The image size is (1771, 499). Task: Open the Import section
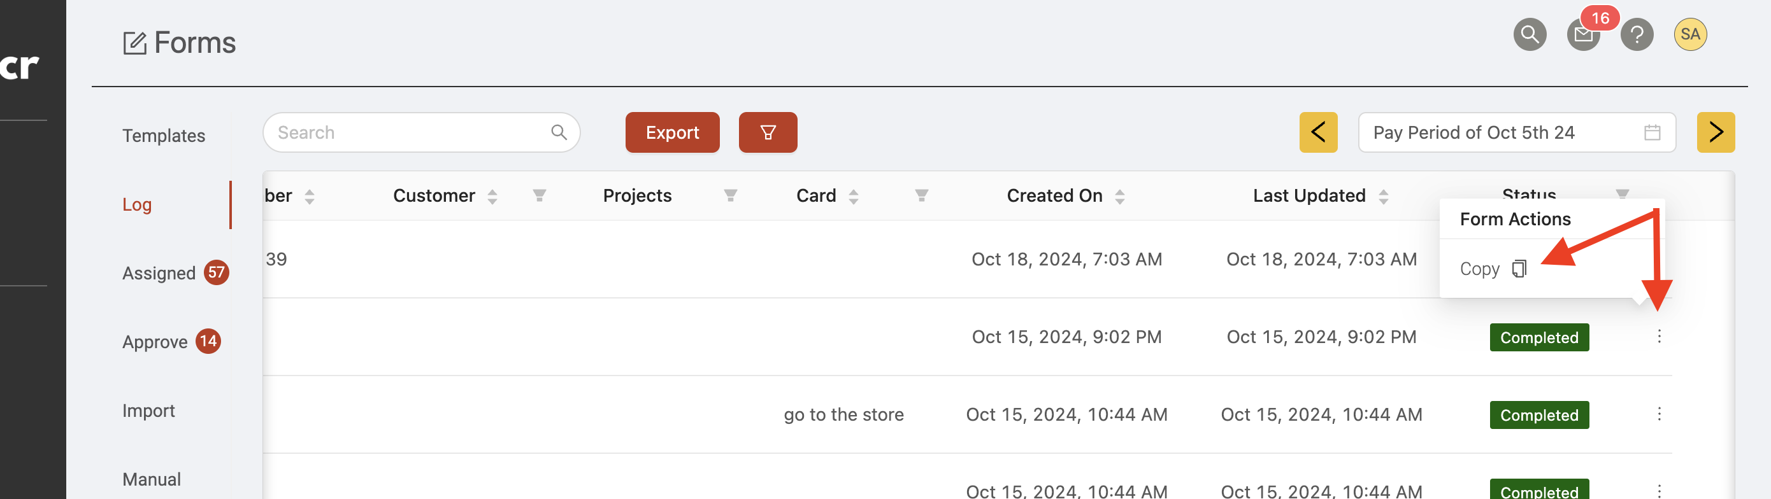pyautogui.click(x=148, y=411)
